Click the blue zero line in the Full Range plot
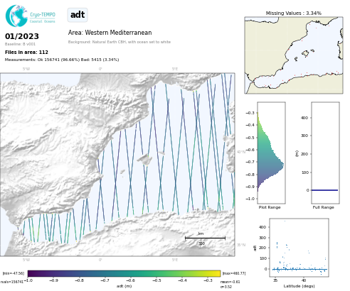Image resolution: width=350 pixels, height=291 pixels. pos(324,190)
